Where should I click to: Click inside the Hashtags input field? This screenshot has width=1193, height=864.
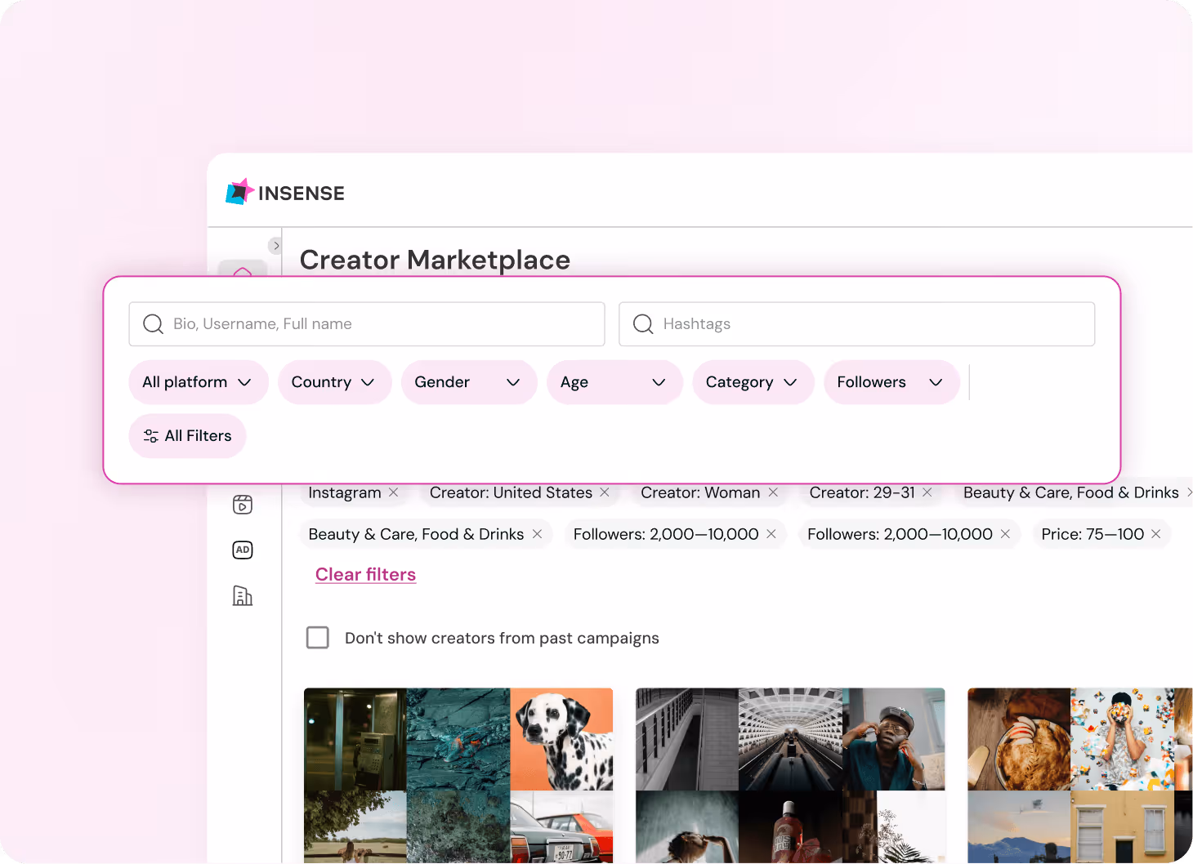coord(817,324)
